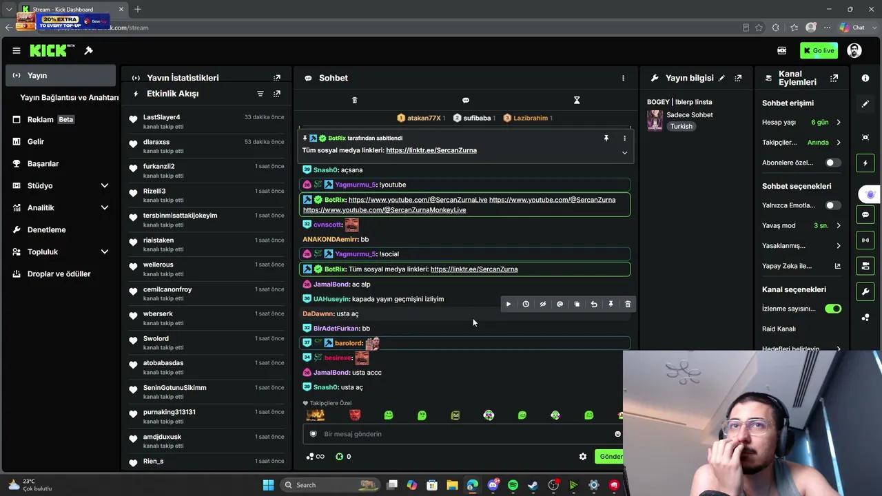
Task: Toggle Abonelere özel switch
Action: click(833, 163)
